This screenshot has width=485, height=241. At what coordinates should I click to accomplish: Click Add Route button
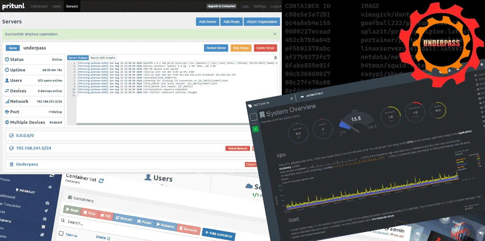coord(231,22)
